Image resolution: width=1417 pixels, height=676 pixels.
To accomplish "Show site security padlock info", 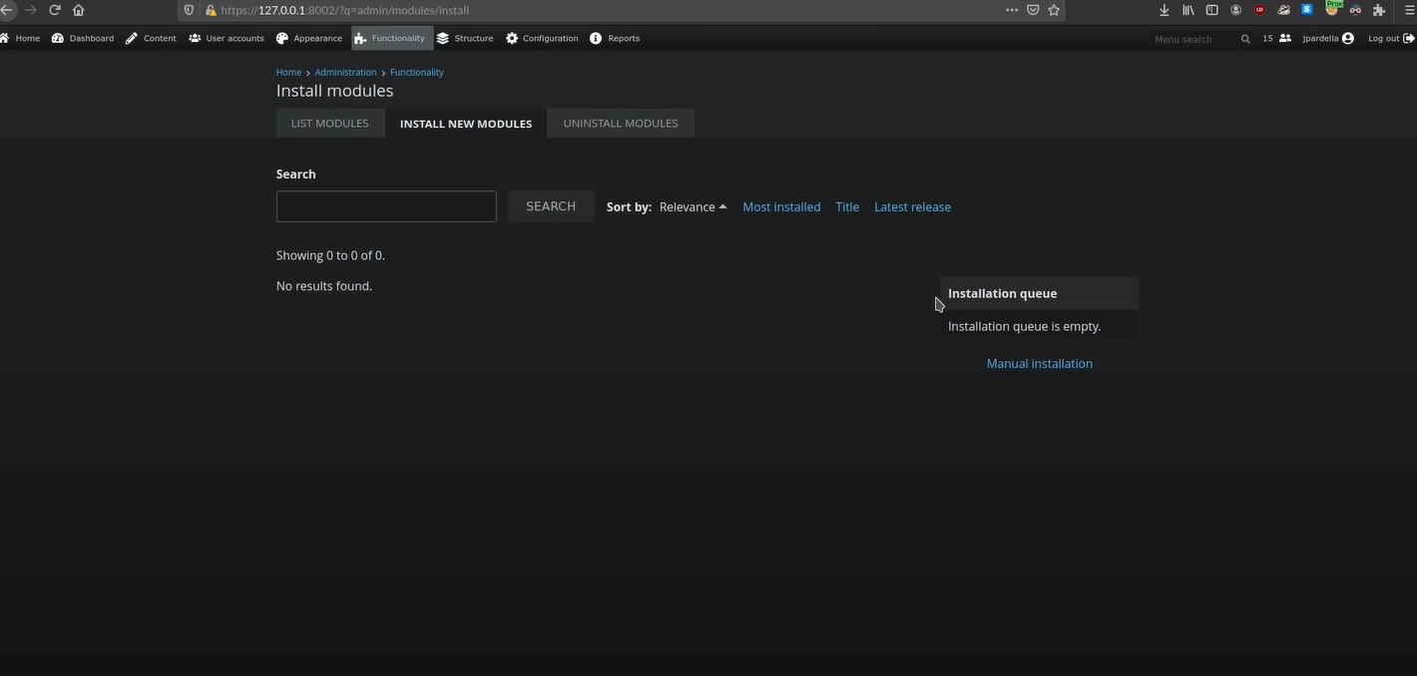I will [x=211, y=10].
